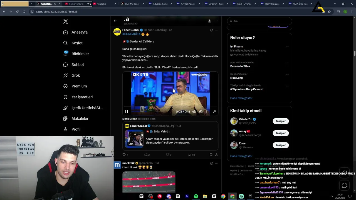Reload page in browser toolbar
356x200 pixels.
(x=17, y=12)
